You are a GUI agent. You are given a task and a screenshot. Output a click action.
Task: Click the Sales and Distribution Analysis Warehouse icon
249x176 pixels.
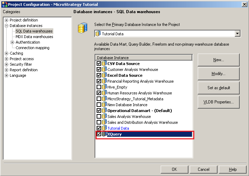coord(104,122)
